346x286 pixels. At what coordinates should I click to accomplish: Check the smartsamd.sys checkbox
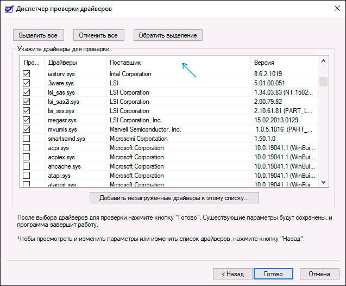click(27, 139)
